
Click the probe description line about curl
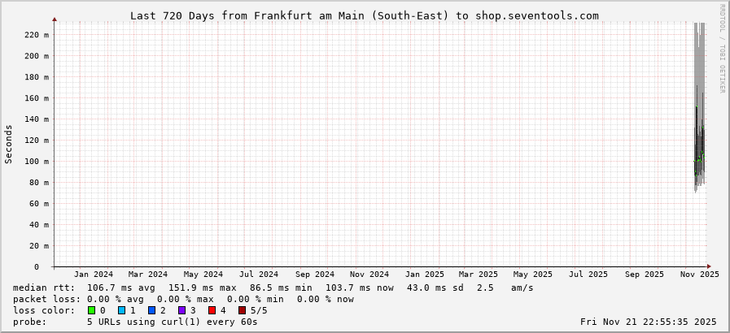[135, 322]
